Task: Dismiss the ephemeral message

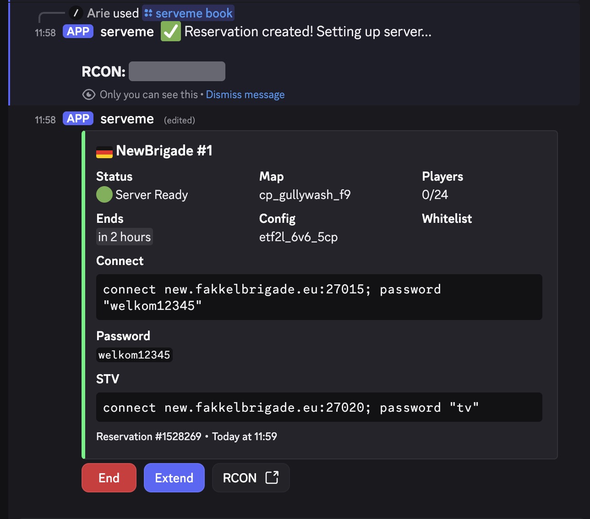Action: (x=245, y=94)
